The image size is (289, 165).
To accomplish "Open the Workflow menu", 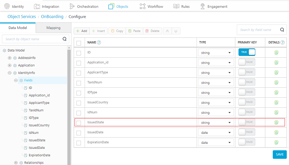I will (151, 6).
